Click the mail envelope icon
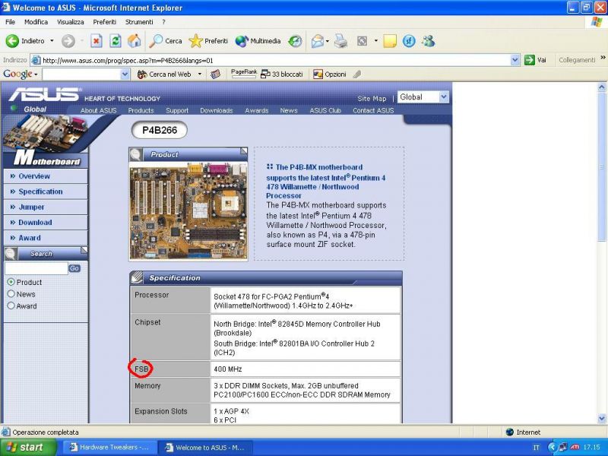 tap(317, 41)
